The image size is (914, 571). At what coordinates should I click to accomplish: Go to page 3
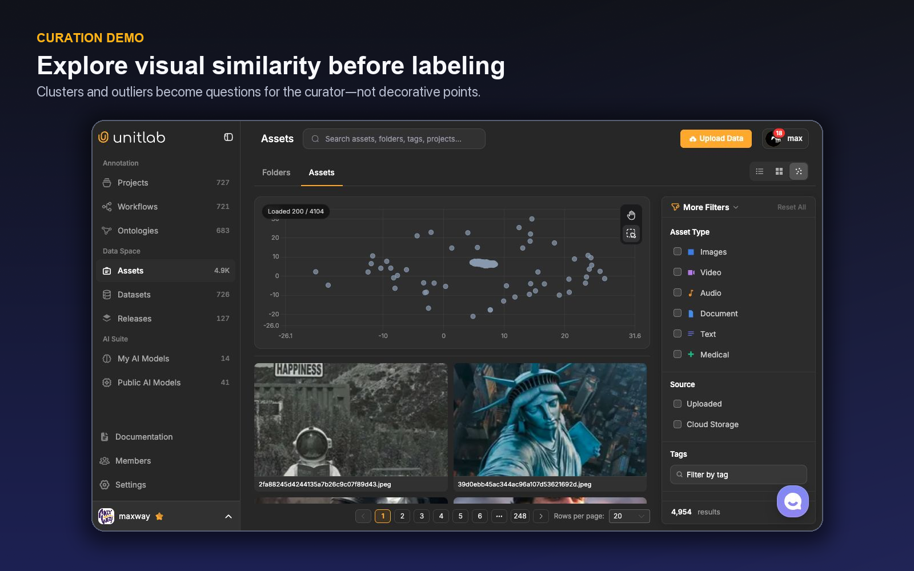pyautogui.click(x=422, y=516)
